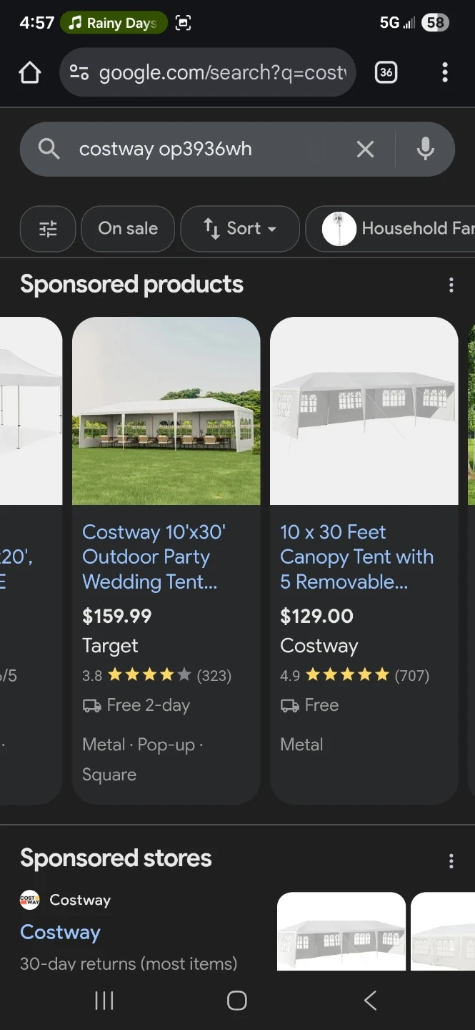Open the tab switcher showing 36 tabs
This screenshot has width=475, height=1030.
click(x=386, y=72)
